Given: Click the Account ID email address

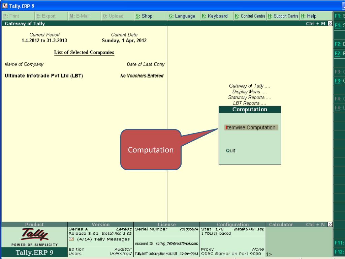Looking at the screenshot, I should 177,243.
